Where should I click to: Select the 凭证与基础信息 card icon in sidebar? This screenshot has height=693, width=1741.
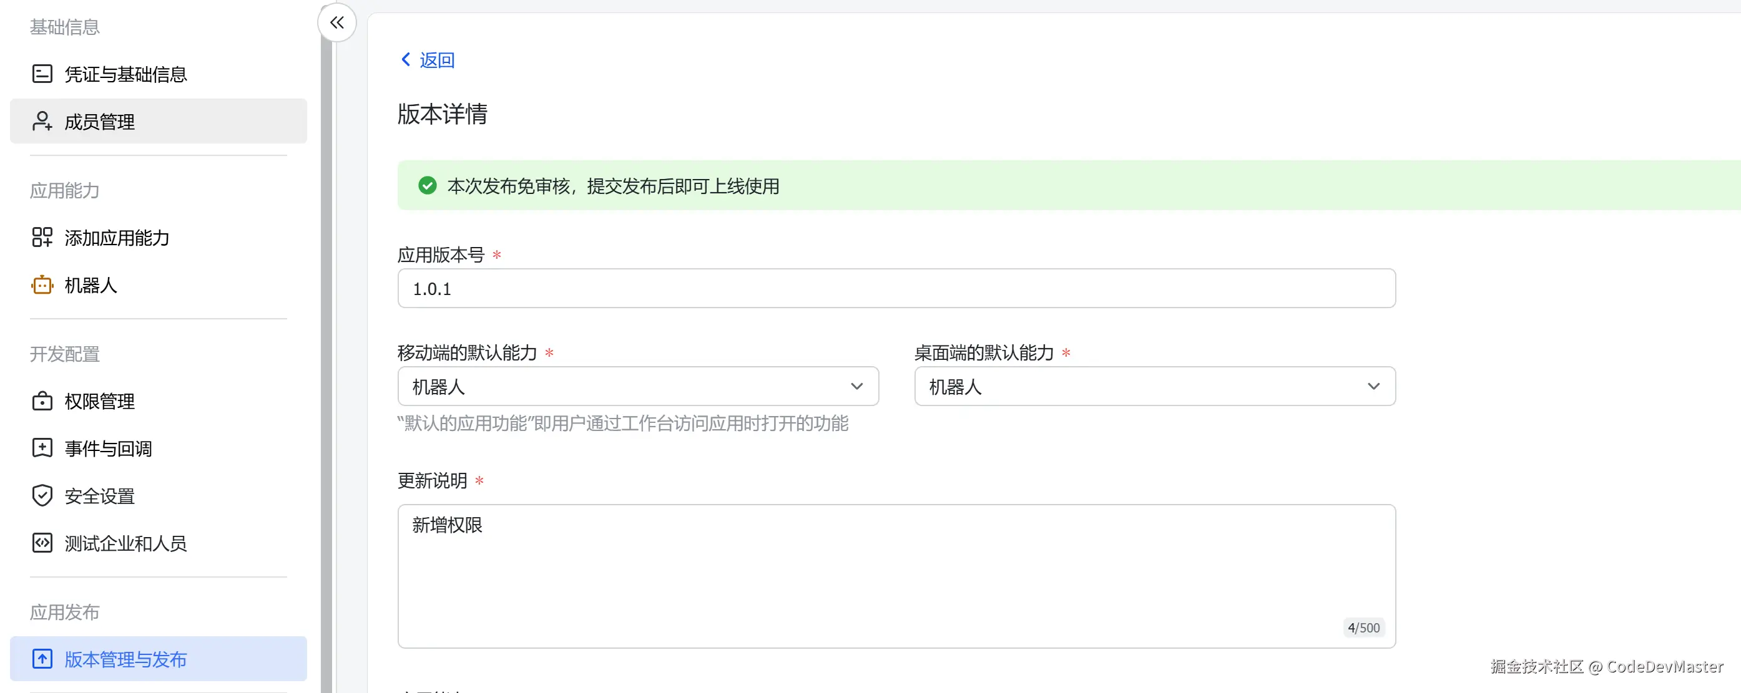click(42, 74)
